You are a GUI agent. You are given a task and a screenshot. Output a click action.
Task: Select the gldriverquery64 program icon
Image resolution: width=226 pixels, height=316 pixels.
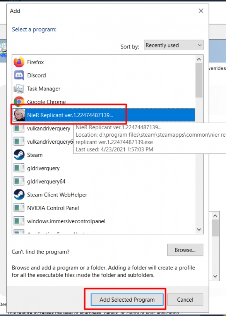[19, 181]
